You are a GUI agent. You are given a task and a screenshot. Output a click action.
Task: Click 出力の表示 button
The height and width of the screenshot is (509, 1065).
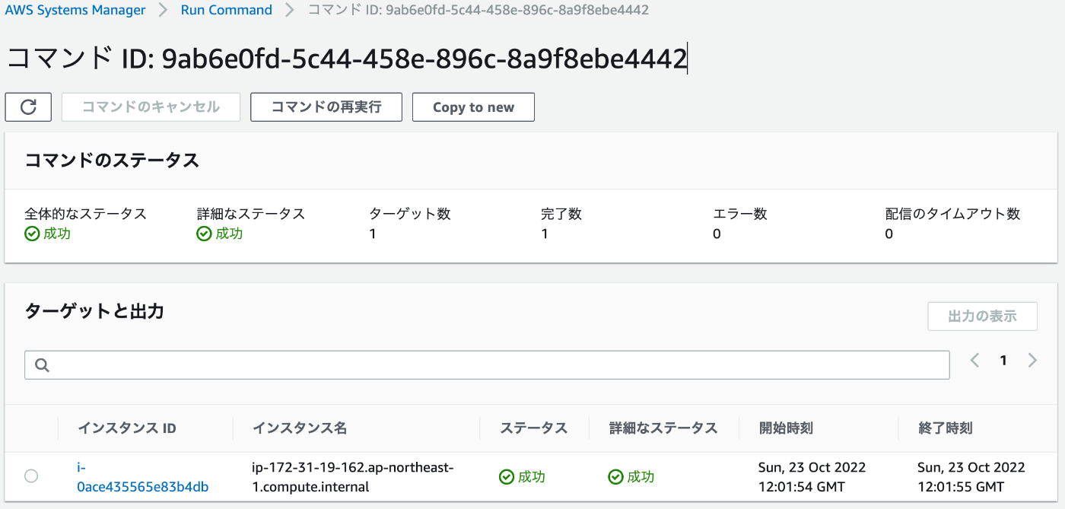[982, 317]
